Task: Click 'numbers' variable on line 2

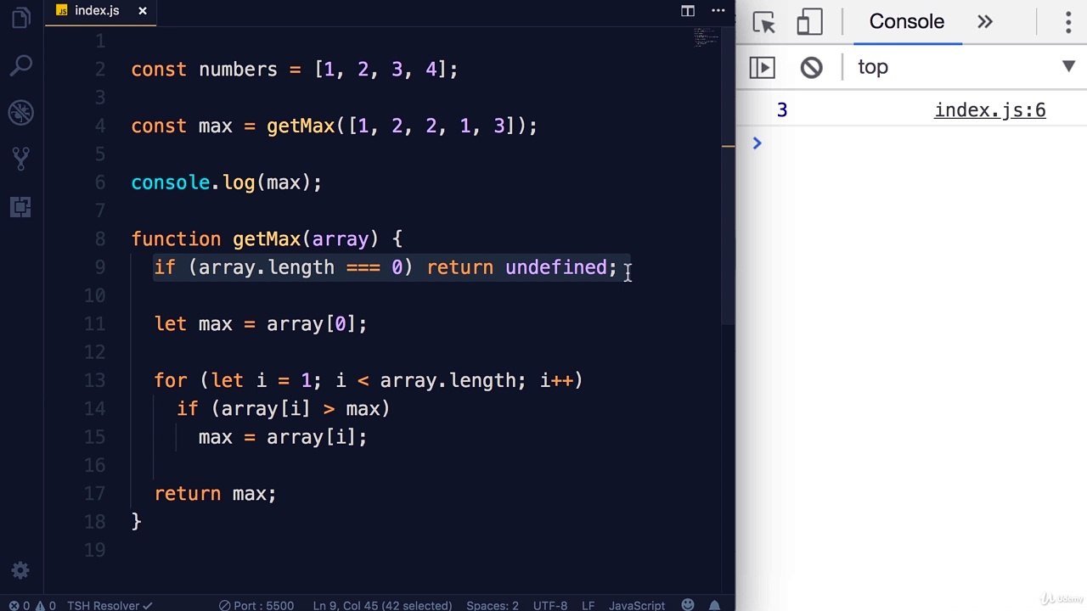Action: [238, 70]
